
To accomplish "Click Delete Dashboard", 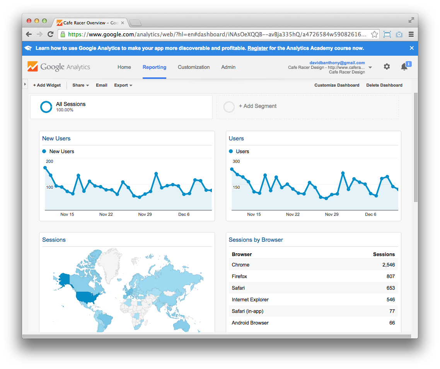I will 384,85.
